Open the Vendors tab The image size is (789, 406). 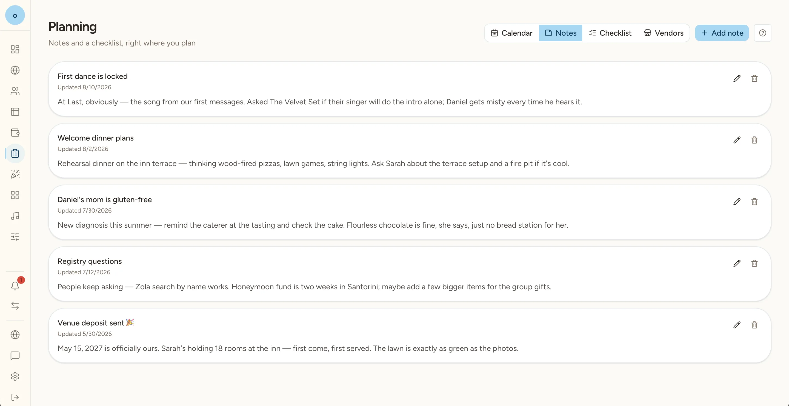(664, 33)
